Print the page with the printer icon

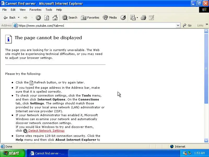pyautogui.click(x=143, y=18)
